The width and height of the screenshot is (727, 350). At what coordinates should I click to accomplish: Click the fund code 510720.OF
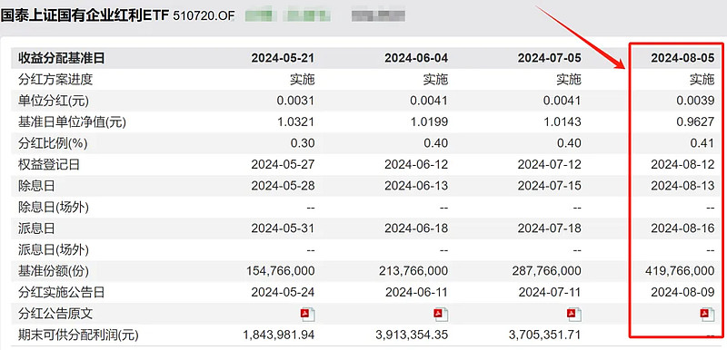pyautogui.click(x=204, y=15)
